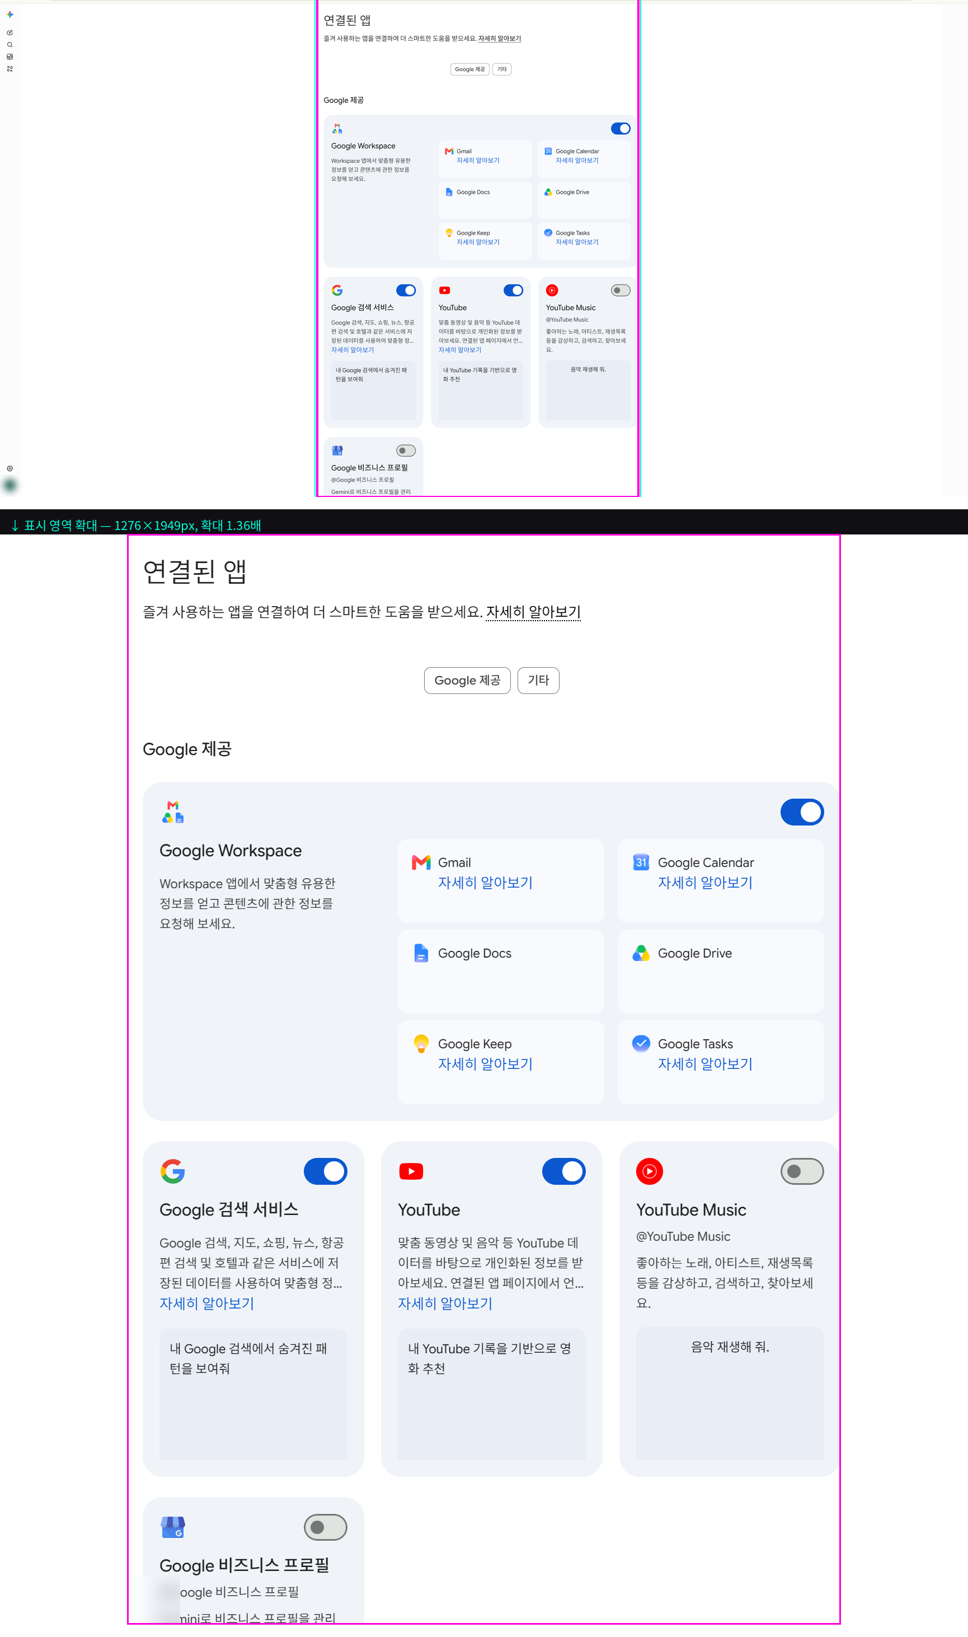Click 'Google Docs' label in the small top view

point(473,192)
